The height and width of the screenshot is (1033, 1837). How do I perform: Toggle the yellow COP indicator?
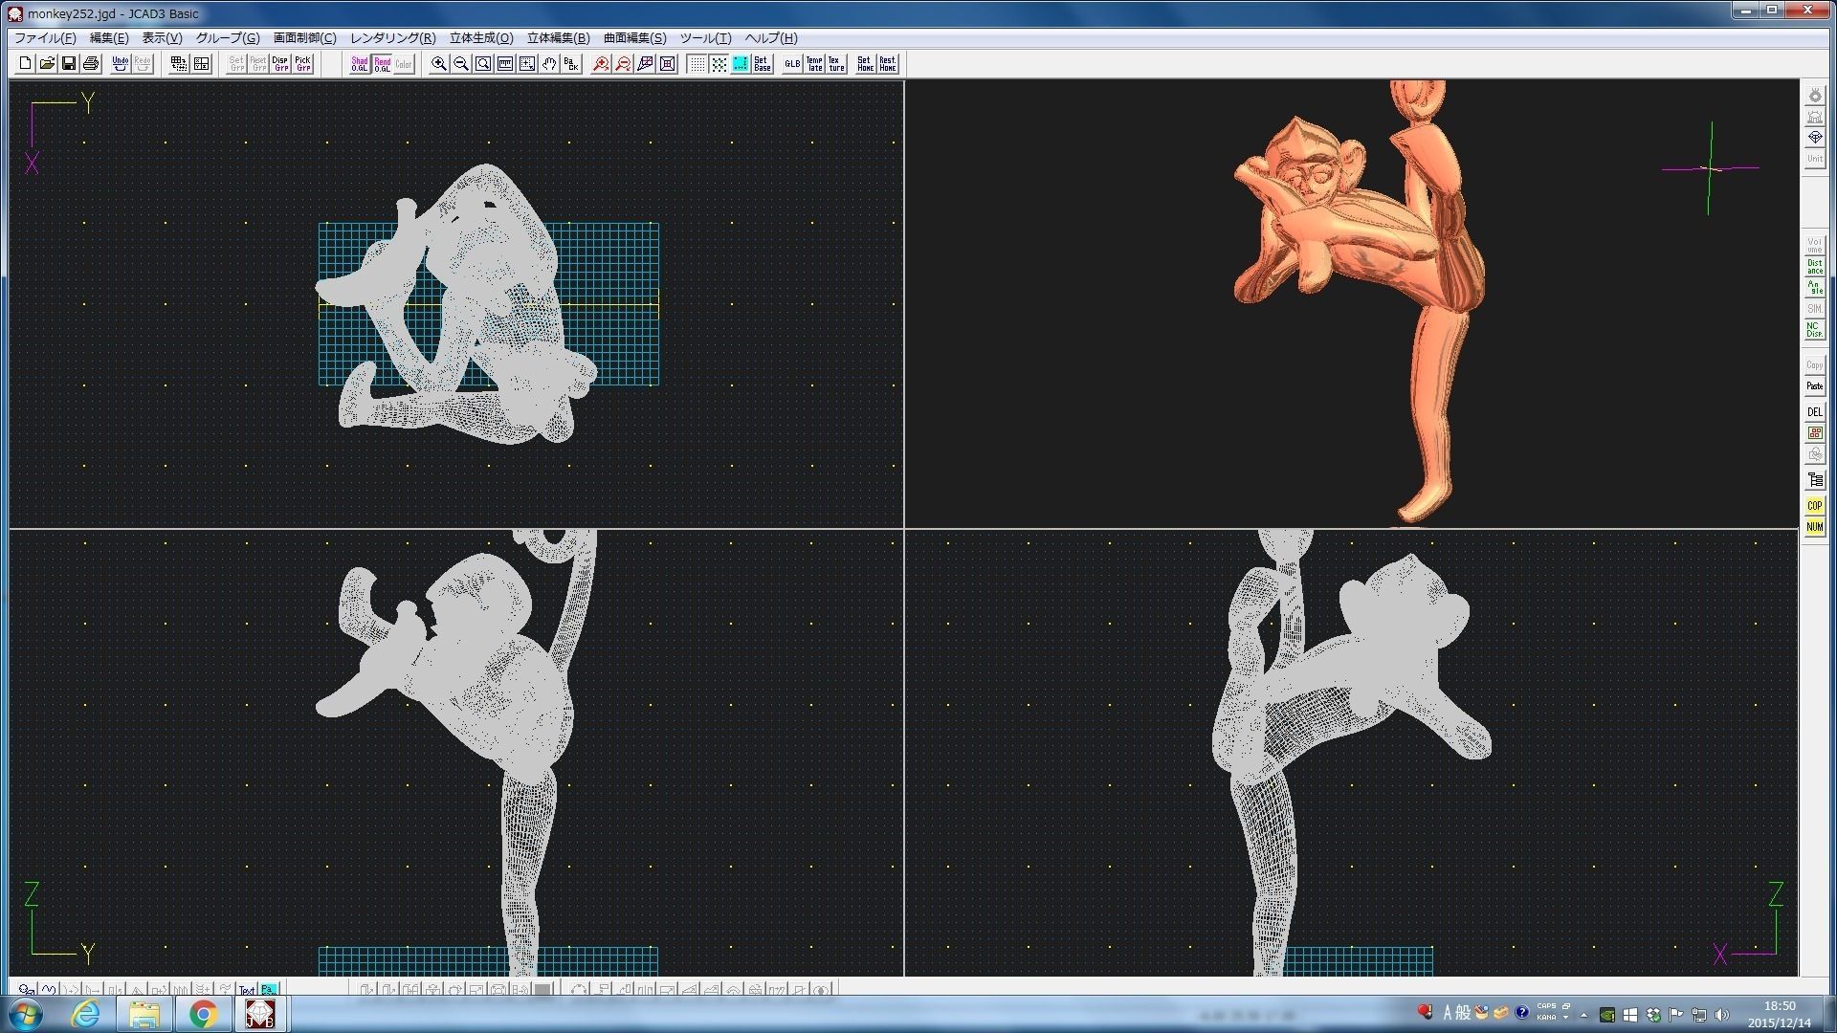coord(1814,506)
